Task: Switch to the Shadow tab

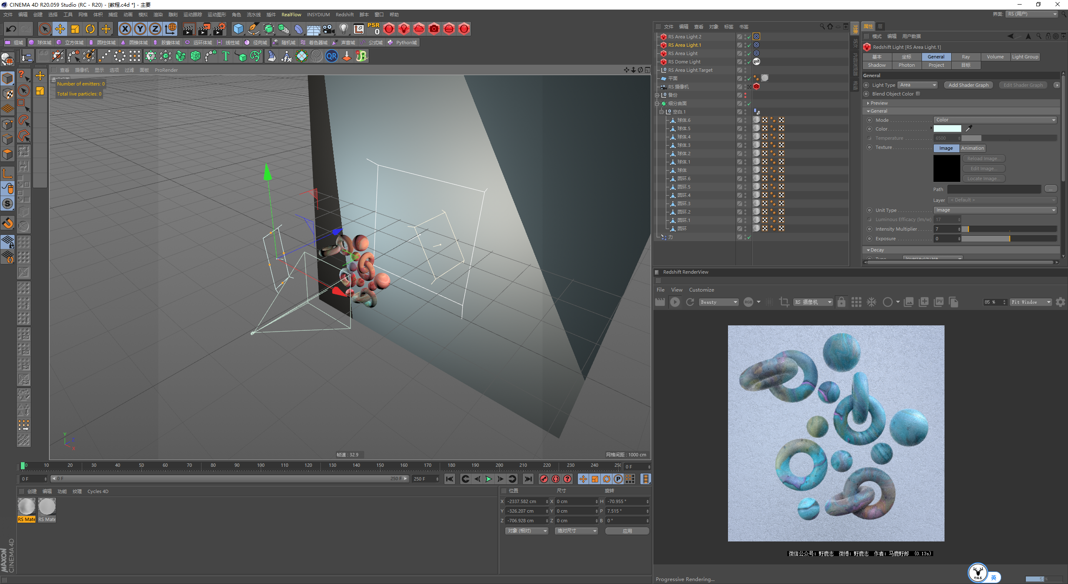Action: 877,65
